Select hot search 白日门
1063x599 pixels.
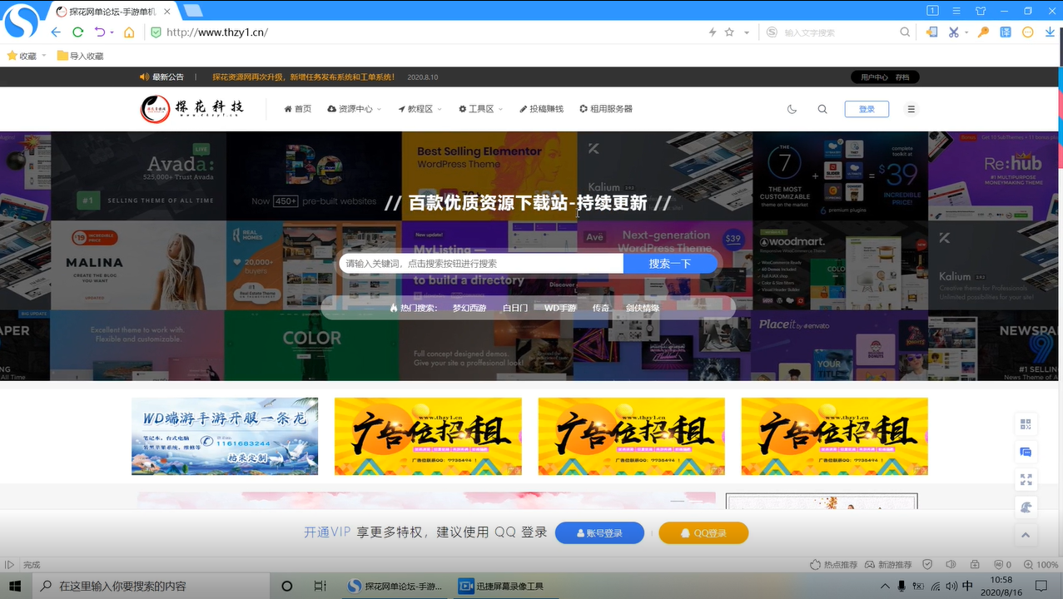515,308
